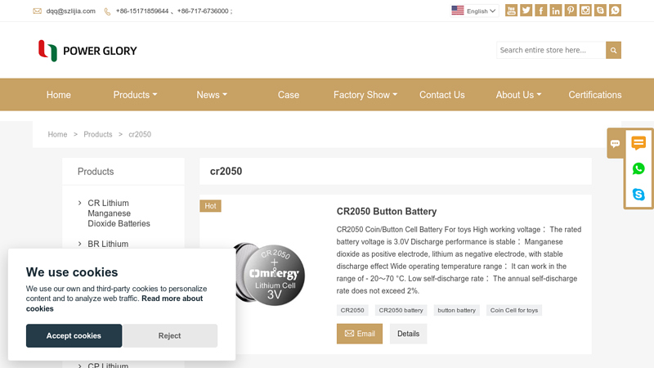Open the CR2050 battery product image
The width and height of the screenshot is (654, 368).
(x=270, y=274)
